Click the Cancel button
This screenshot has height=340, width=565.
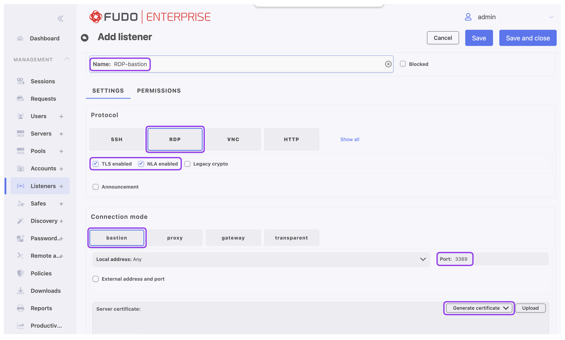tap(443, 38)
